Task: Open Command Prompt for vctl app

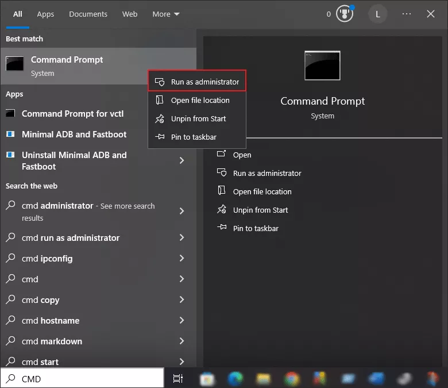Action: (x=72, y=114)
